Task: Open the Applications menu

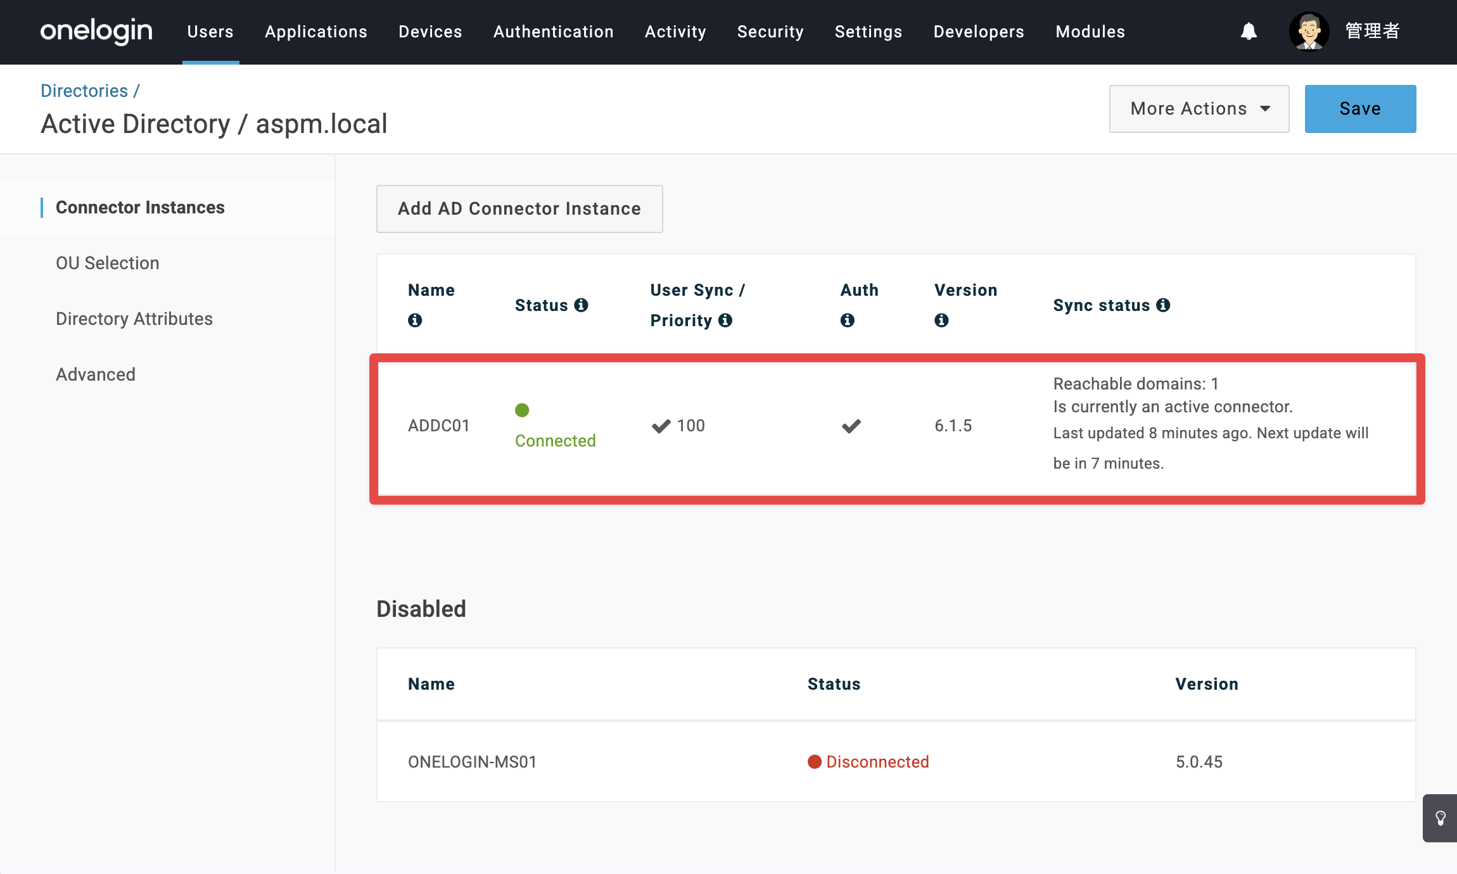Action: (x=316, y=32)
